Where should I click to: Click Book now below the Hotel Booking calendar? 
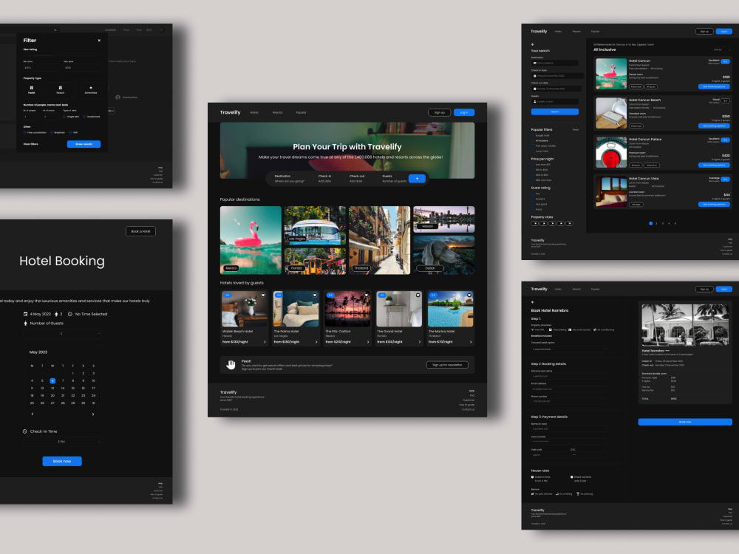pos(62,461)
